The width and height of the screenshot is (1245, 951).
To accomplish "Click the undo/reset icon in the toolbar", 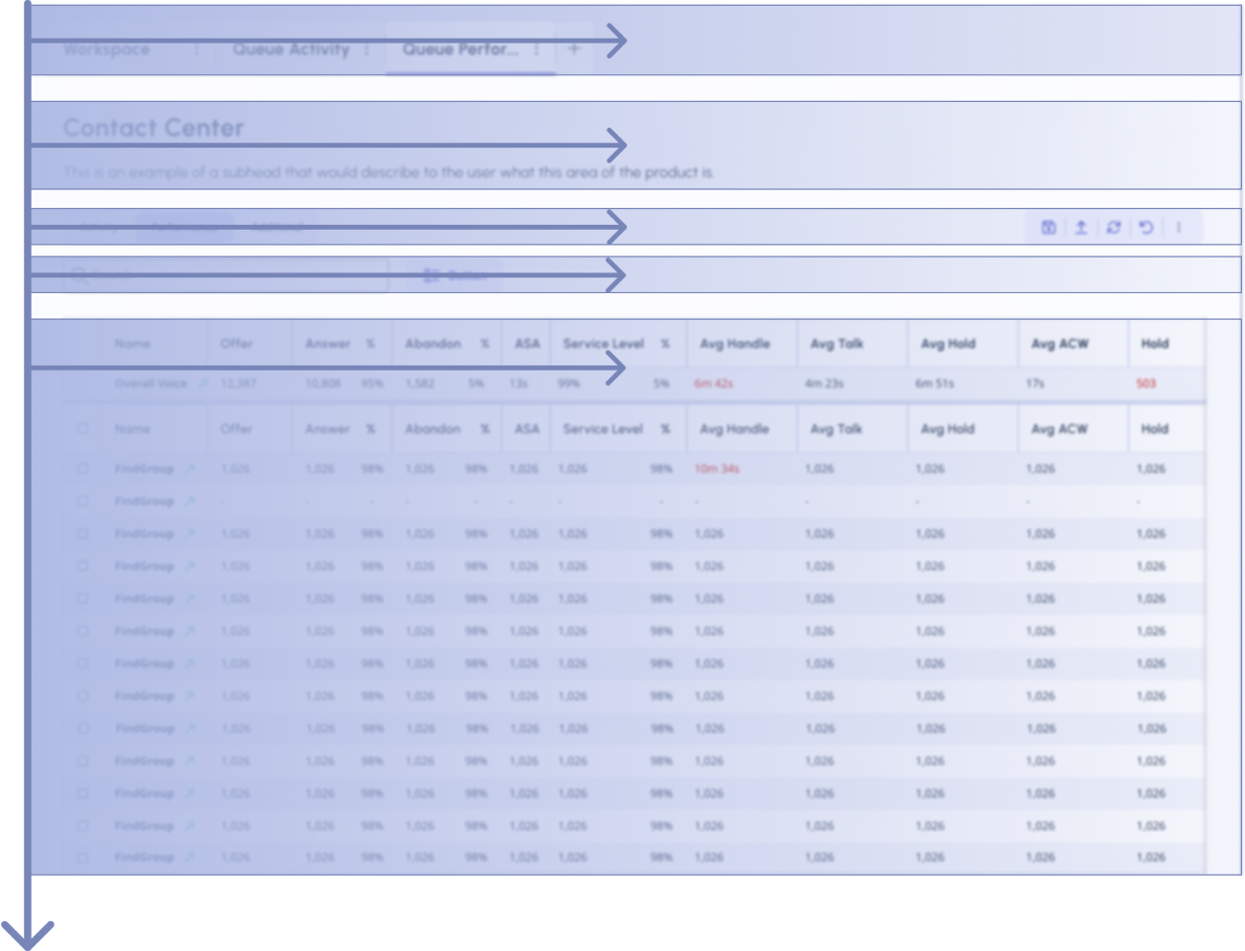I will 1146,227.
